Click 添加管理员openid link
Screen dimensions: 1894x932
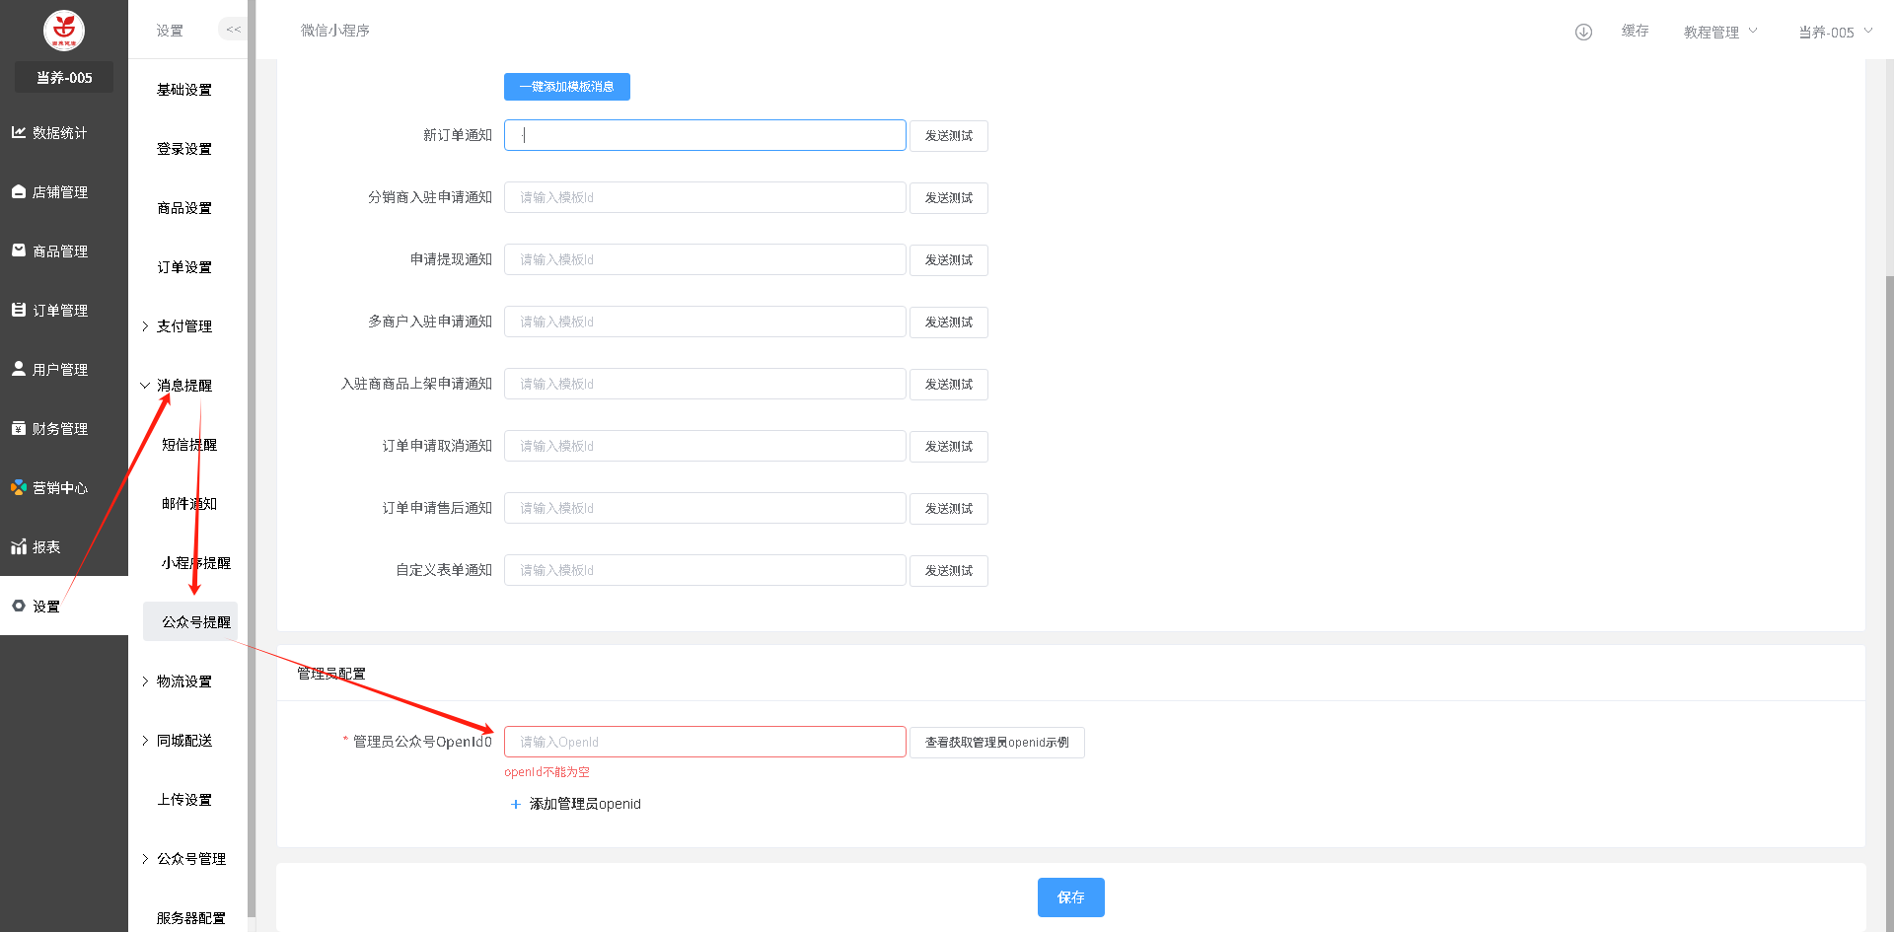tap(584, 804)
